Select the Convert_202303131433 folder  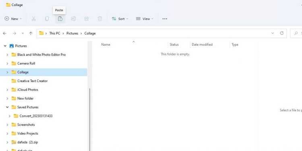pyautogui.click(x=36, y=116)
